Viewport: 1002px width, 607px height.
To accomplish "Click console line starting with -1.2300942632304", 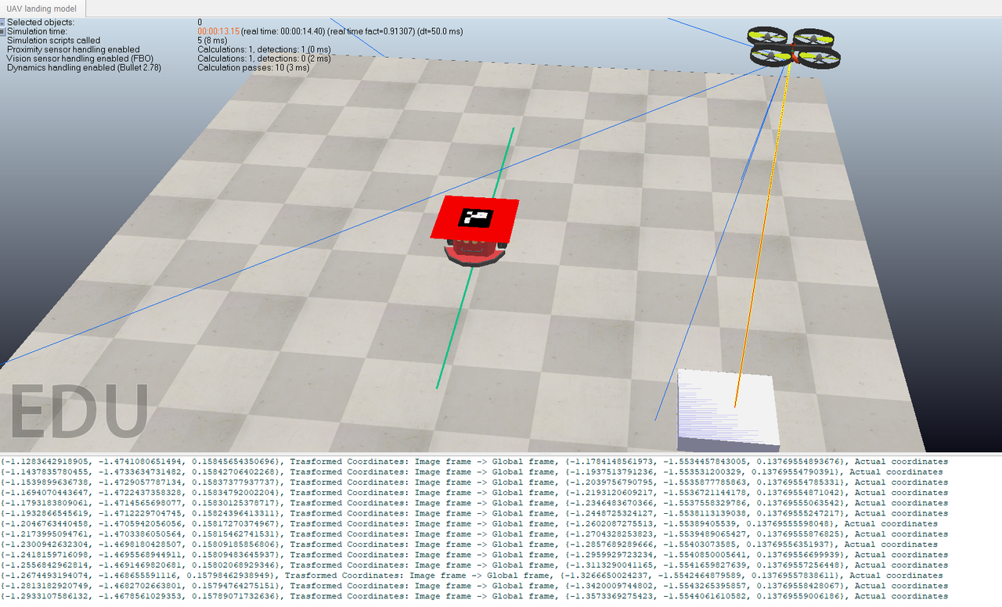I will click(469, 544).
